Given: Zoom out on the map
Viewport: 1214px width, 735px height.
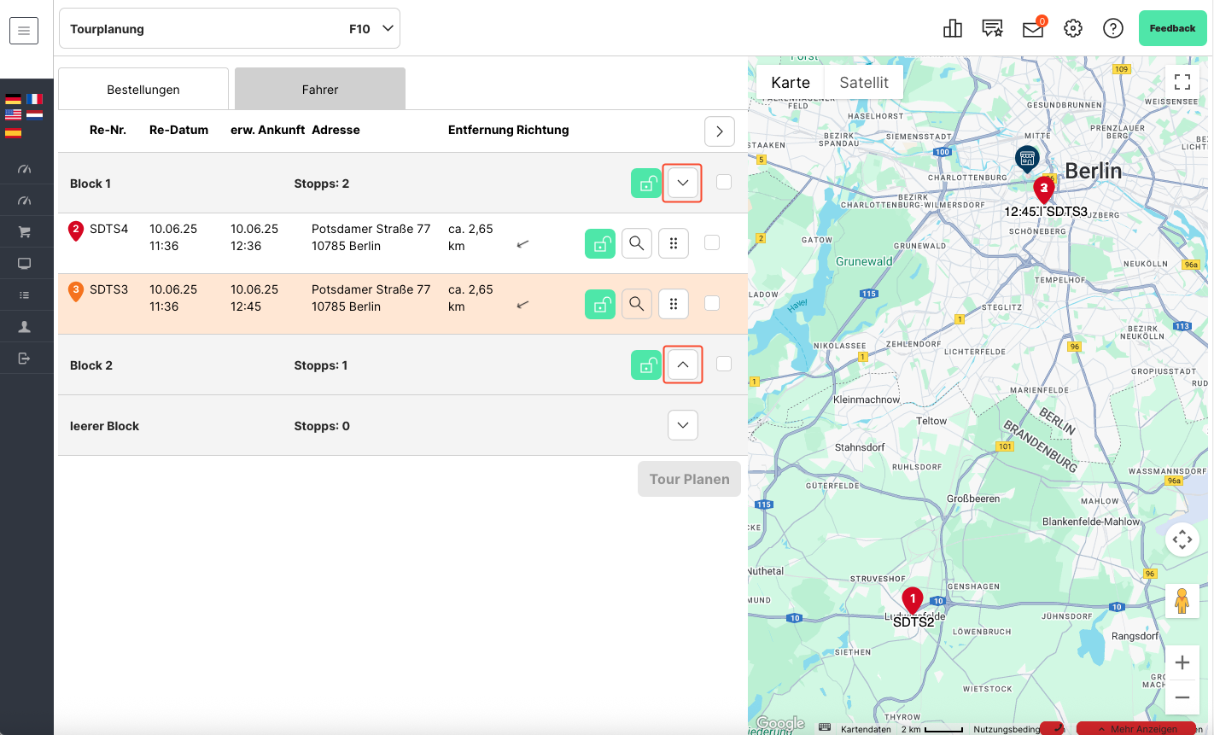Looking at the screenshot, I should (1182, 697).
